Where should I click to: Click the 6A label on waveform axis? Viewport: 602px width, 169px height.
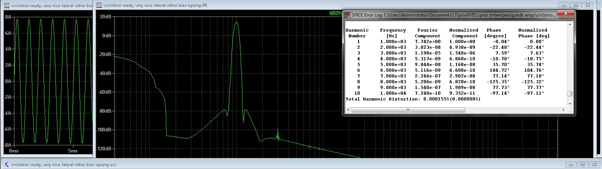8,33
